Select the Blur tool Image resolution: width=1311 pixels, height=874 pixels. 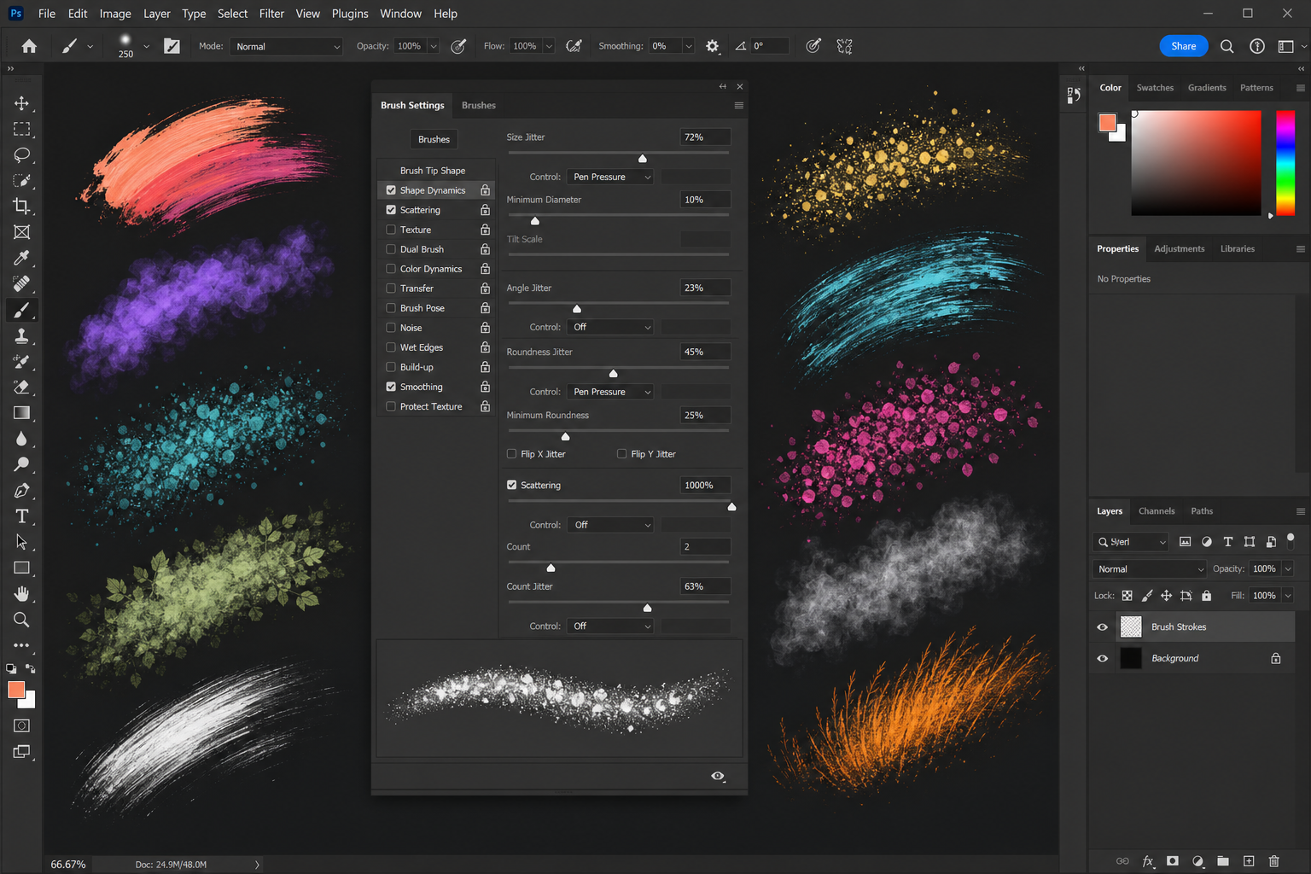click(x=21, y=439)
